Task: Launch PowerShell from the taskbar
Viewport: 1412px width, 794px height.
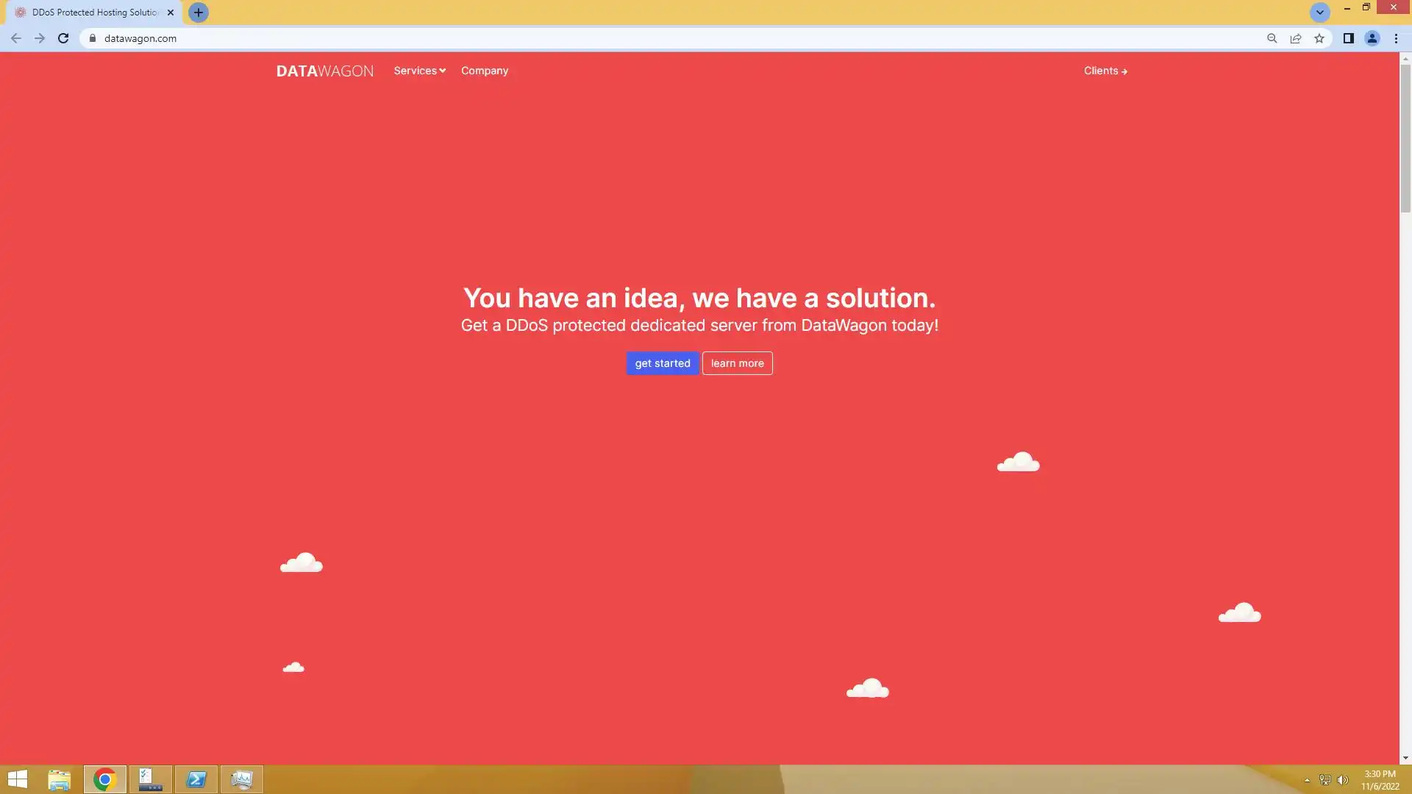Action: (196, 779)
